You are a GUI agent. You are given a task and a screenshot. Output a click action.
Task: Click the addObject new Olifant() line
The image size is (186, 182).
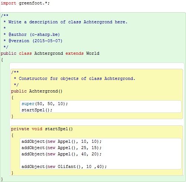pos(64,166)
